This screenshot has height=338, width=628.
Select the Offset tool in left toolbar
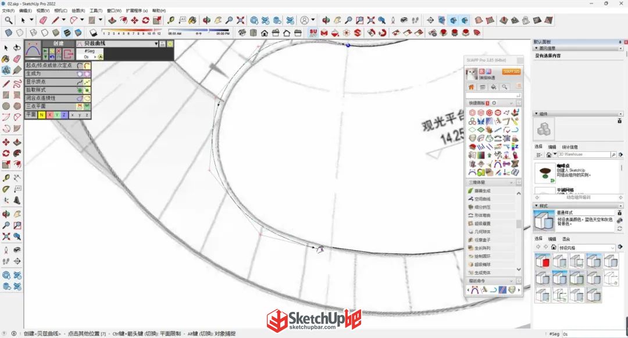point(17,164)
